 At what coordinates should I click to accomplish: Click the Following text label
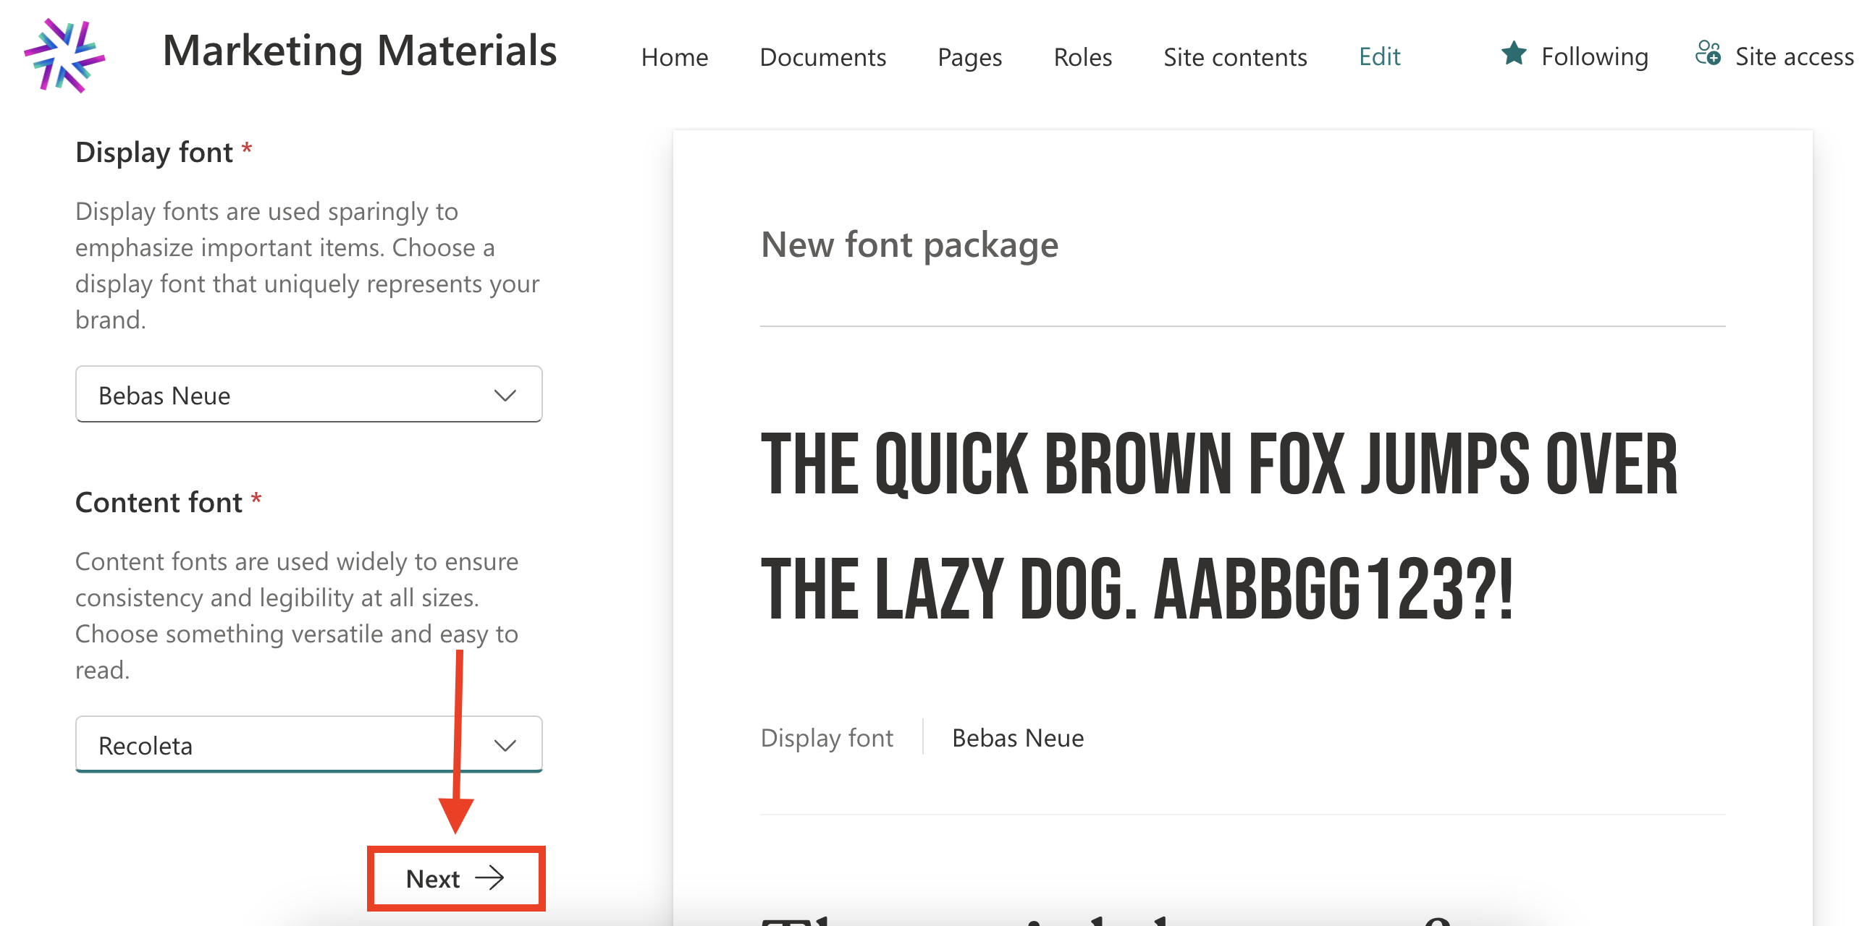coord(1594,56)
